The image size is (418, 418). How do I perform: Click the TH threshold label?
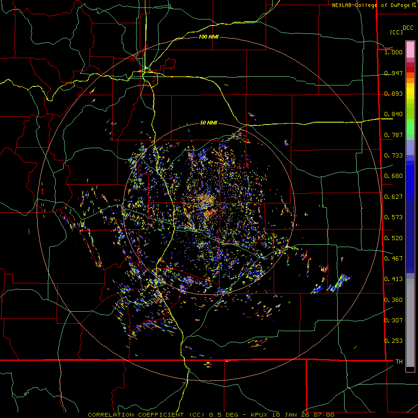399,362
